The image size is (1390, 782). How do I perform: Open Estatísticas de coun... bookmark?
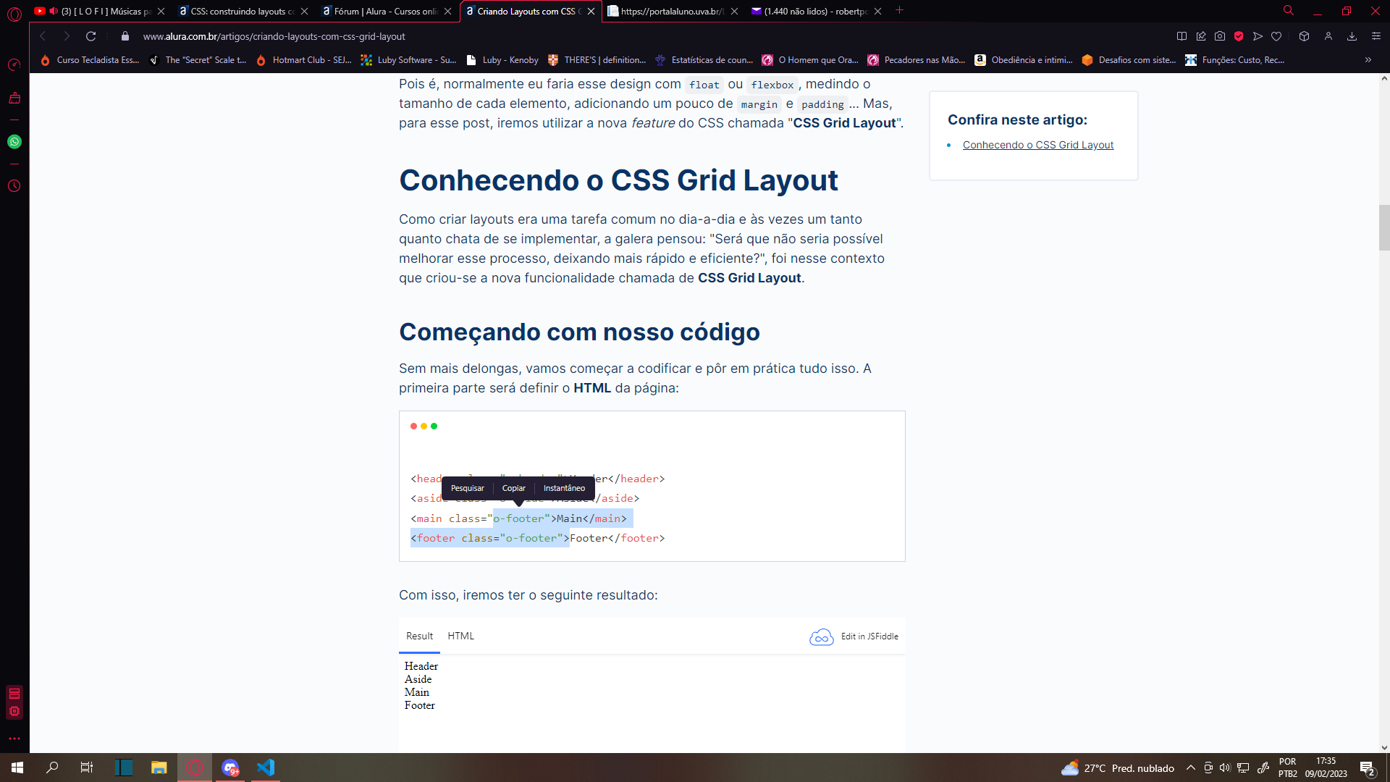(704, 60)
